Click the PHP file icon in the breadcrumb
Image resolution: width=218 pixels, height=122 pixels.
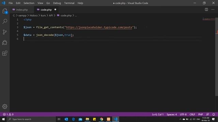[x=58, y=15]
